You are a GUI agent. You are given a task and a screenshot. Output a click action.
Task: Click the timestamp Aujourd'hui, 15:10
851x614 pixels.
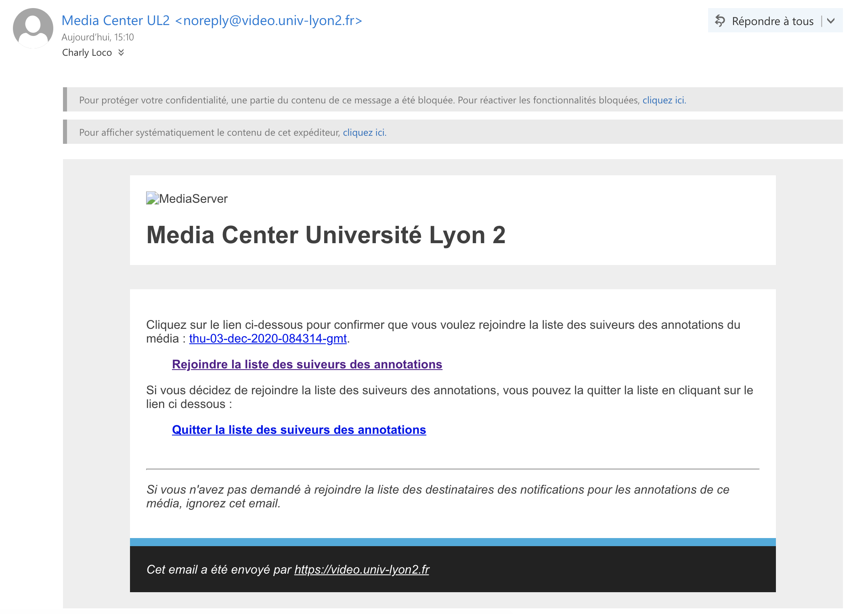click(x=98, y=37)
